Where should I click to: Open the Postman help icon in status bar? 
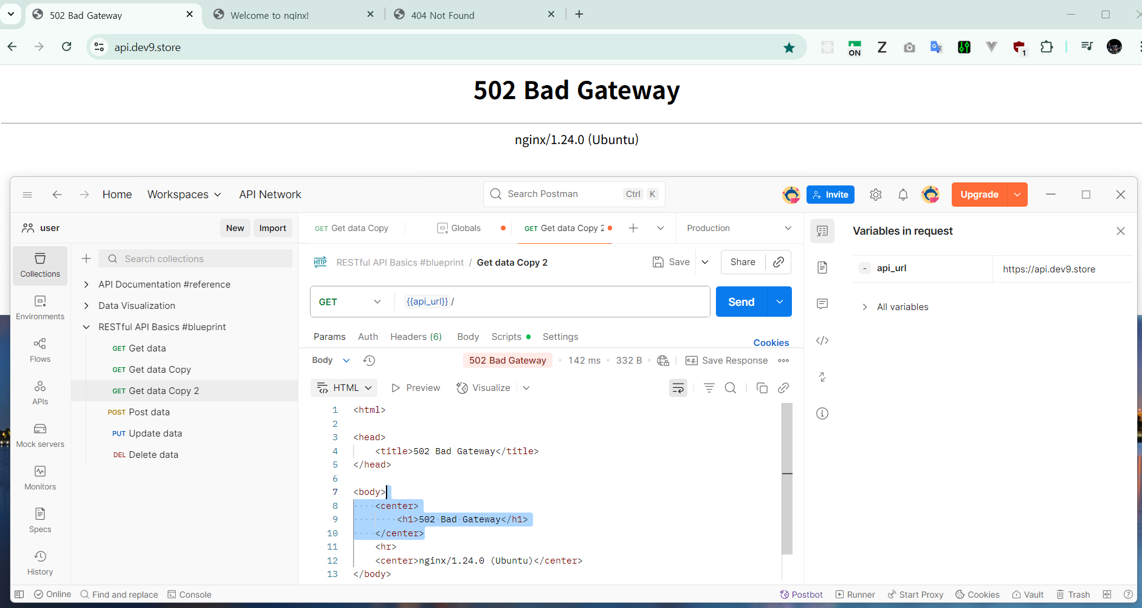pyautogui.click(x=1128, y=595)
